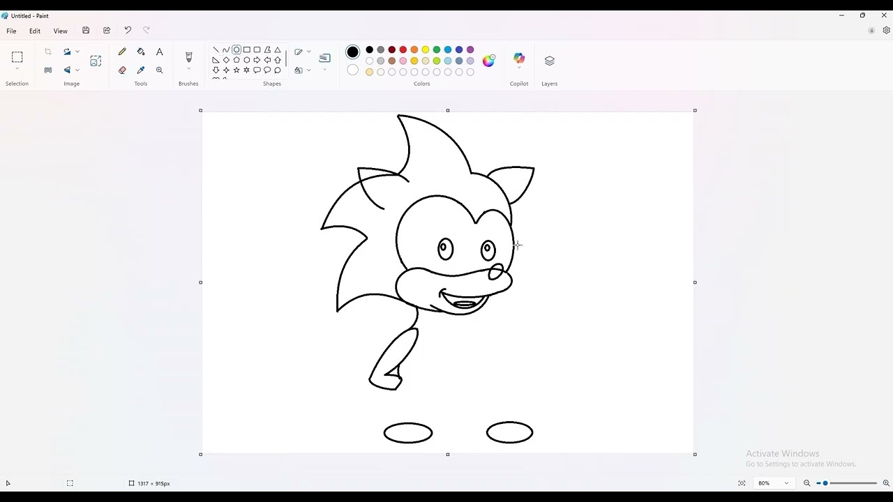Select the Color 2 white circle
Viewport: 893px width, 502px height.
(352, 70)
